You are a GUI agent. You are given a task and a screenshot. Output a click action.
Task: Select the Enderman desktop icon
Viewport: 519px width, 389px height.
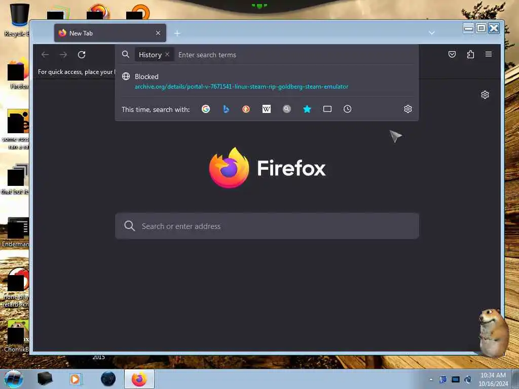(x=16, y=232)
